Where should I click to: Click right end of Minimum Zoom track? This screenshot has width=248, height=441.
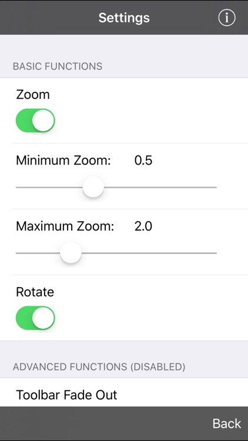tap(215, 187)
